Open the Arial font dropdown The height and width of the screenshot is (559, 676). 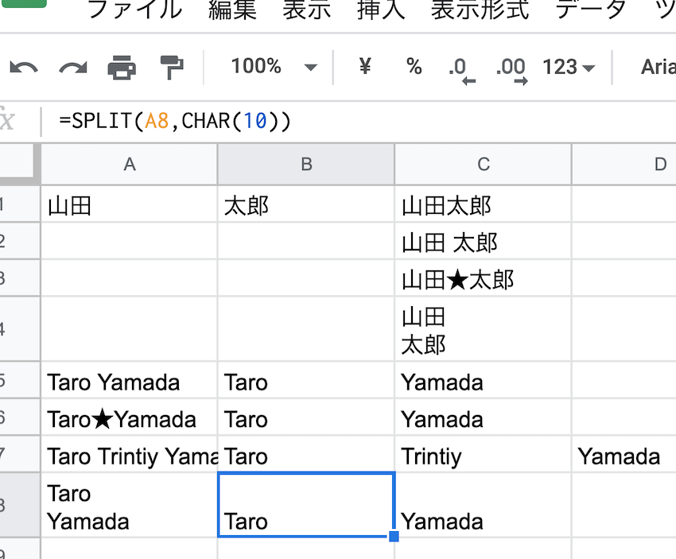[657, 67]
